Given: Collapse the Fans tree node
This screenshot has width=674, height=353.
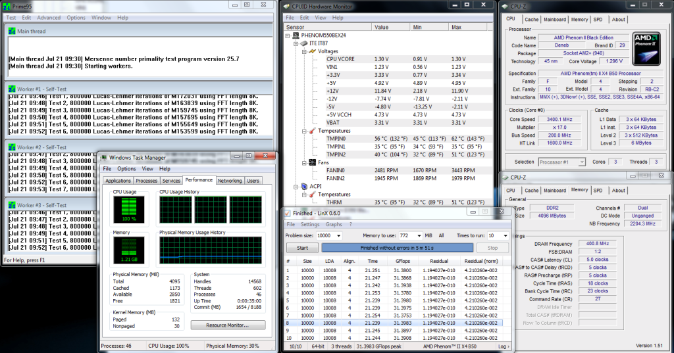Looking at the screenshot, I should pyautogui.click(x=304, y=163).
